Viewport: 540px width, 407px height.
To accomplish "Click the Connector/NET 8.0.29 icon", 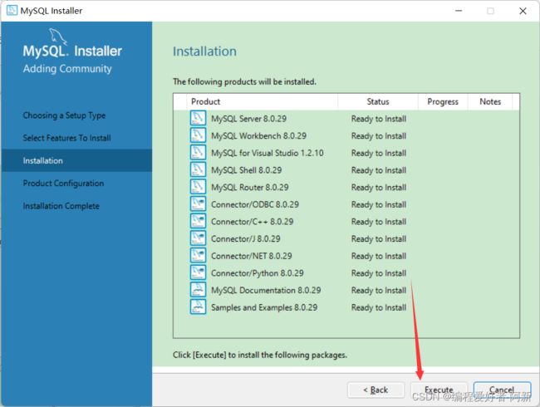I will pyautogui.click(x=198, y=256).
